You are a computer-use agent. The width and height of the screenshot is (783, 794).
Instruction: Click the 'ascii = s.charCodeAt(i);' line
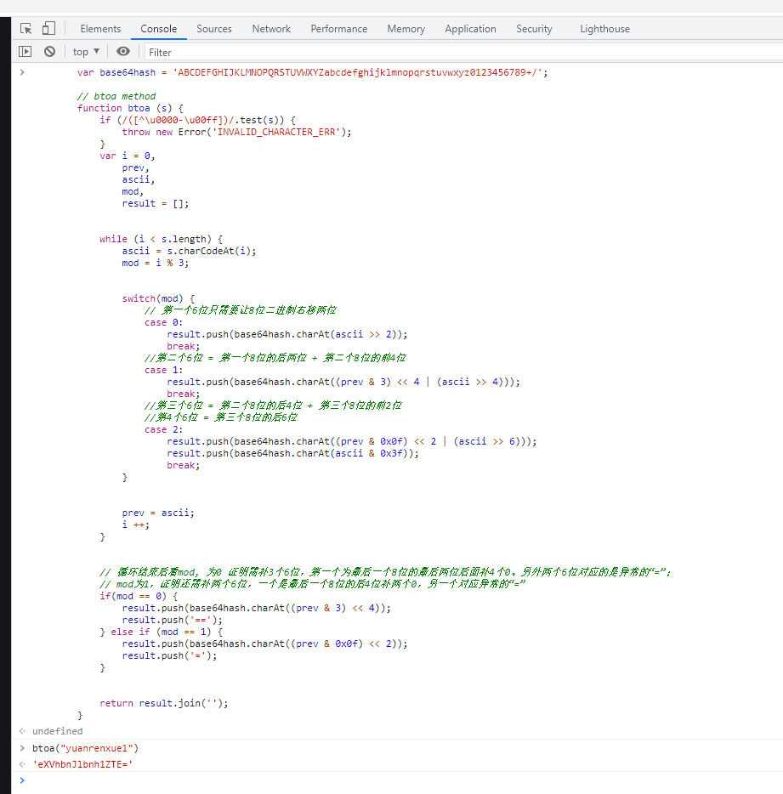[x=189, y=251]
